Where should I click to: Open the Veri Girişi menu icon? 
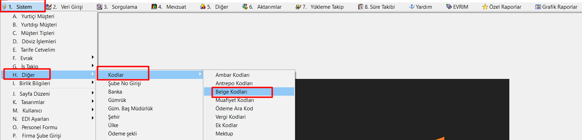[x=49, y=7]
